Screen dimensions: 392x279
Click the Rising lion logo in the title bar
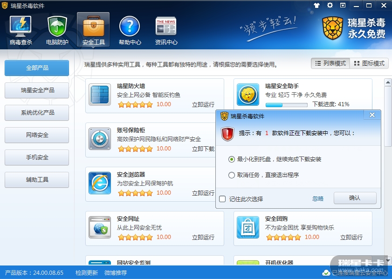tap(5, 6)
